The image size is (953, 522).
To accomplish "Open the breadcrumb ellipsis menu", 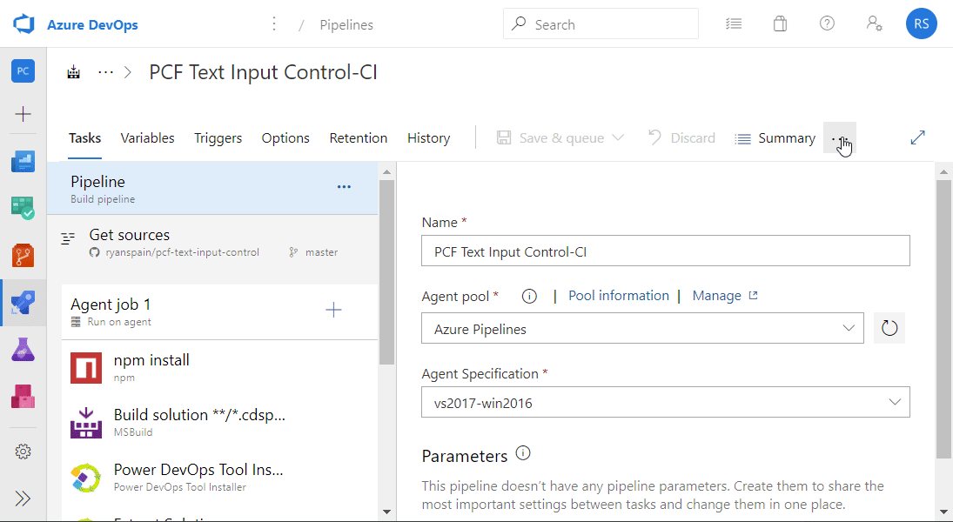I will tap(106, 72).
